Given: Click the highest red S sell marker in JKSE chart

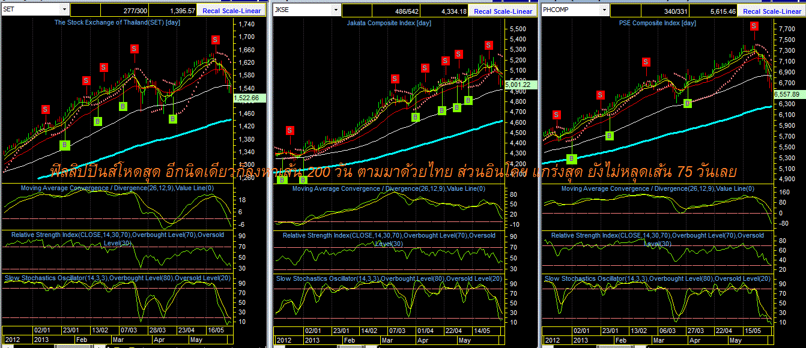Looking at the screenshot, I should [x=489, y=45].
